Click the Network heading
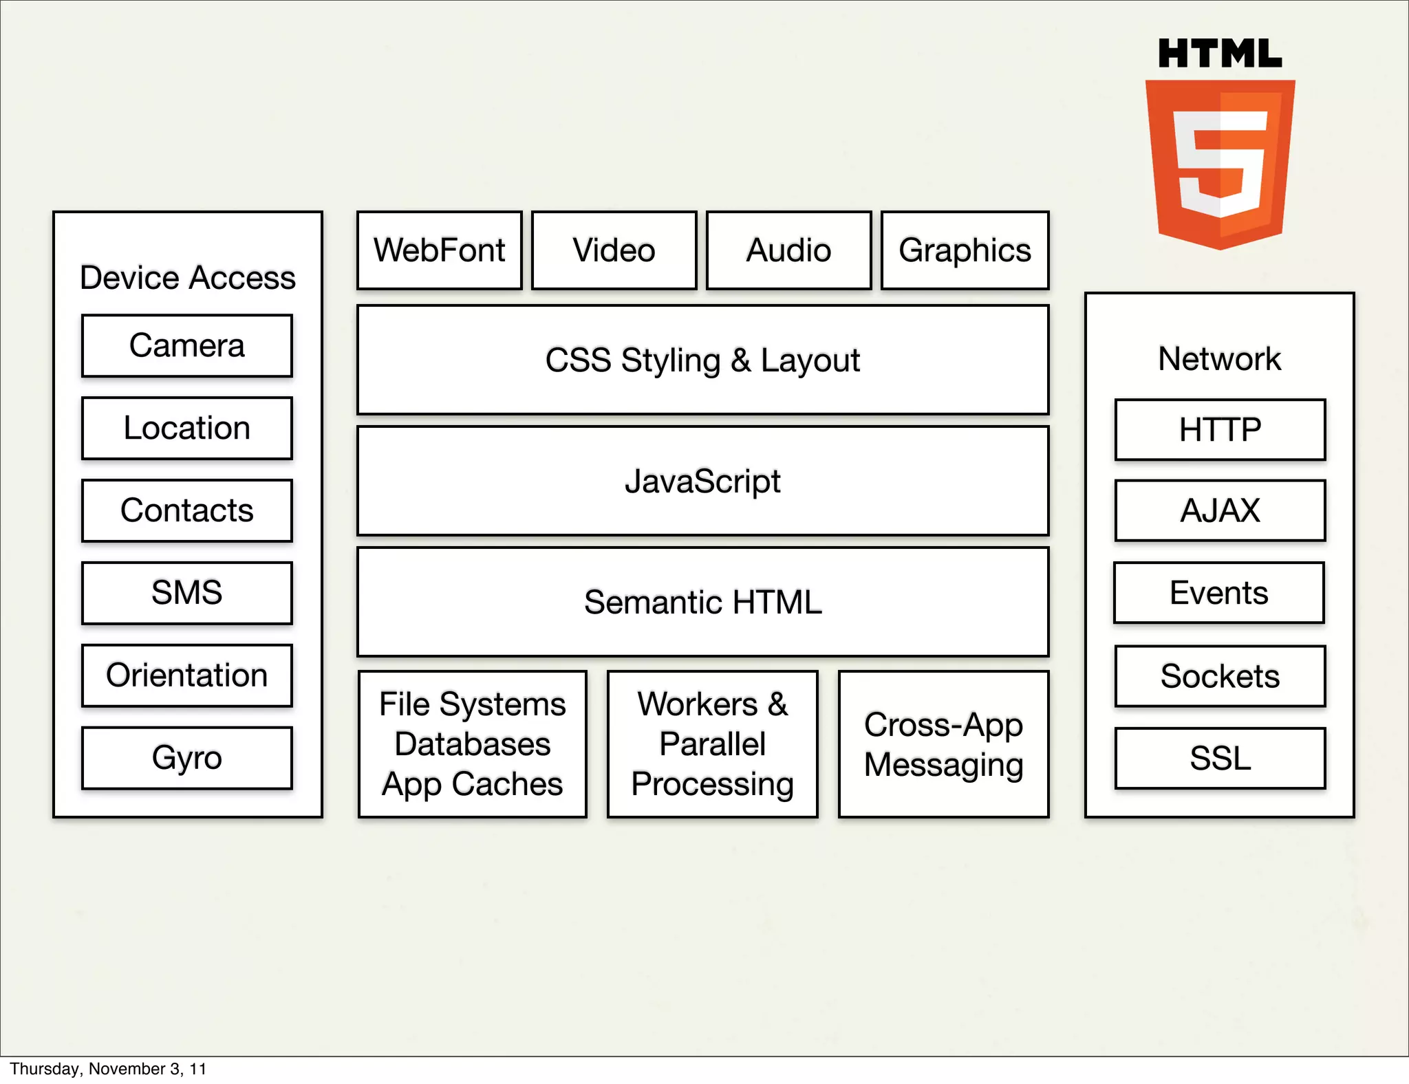 tap(1220, 359)
